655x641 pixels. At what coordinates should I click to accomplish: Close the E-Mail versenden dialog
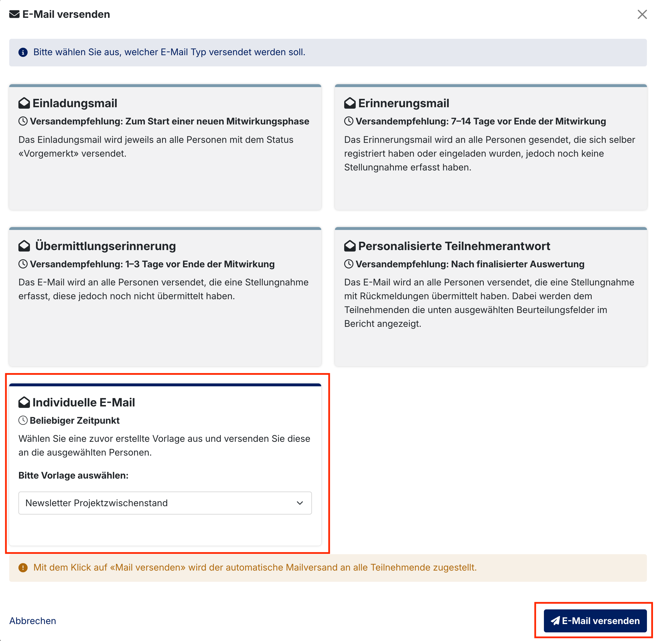642,14
